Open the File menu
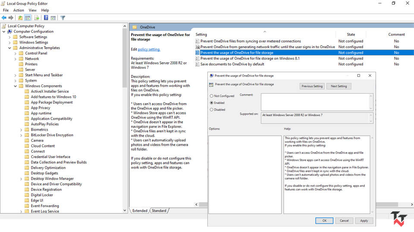The width and height of the screenshot is (414, 232). [x=6, y=10]
